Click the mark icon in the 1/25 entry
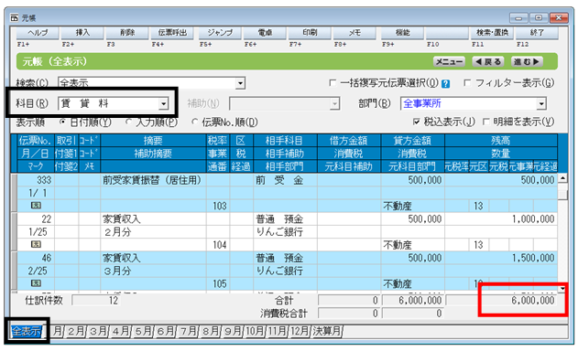Image resolution: width=578 pixels, height=351 pixels. (36, 244)
